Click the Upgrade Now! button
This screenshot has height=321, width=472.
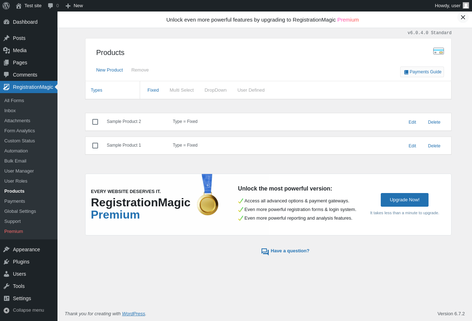tap(404, 200)
